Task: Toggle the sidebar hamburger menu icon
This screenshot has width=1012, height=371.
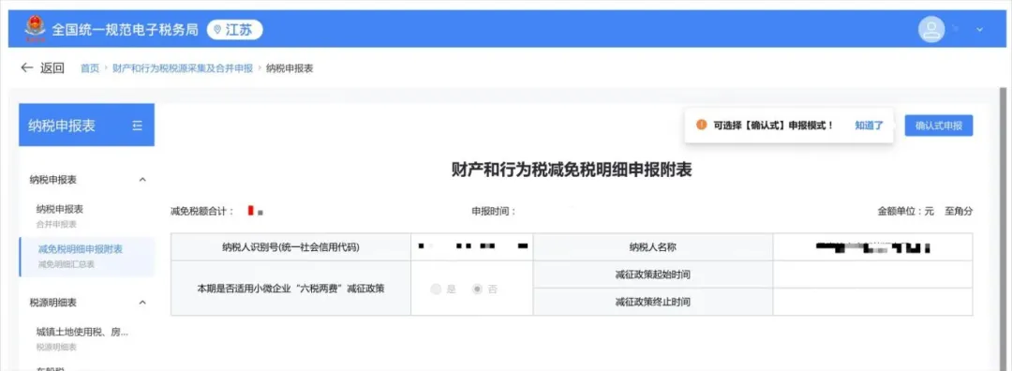Action: 138,126
